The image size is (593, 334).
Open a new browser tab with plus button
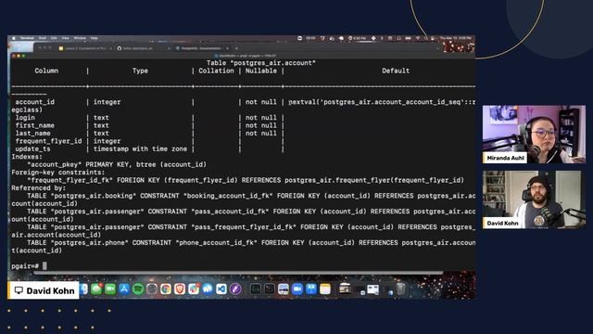point(236,48)
